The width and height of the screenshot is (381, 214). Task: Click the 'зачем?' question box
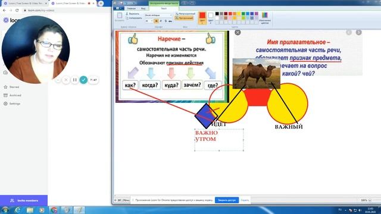(192, 85)
